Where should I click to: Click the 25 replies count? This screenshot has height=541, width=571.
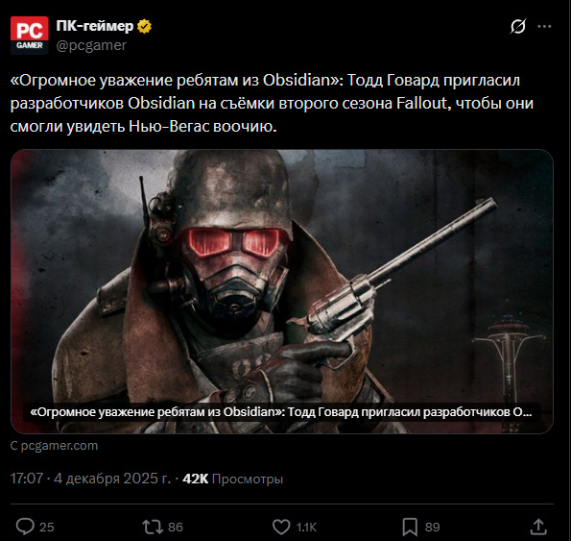(47, 528)
